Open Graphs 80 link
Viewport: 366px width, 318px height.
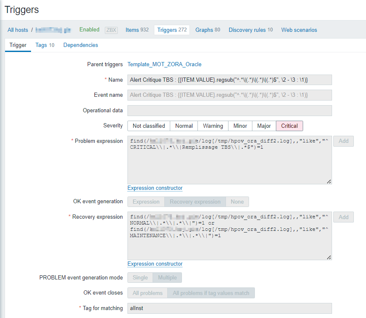(x=208, y=30)
